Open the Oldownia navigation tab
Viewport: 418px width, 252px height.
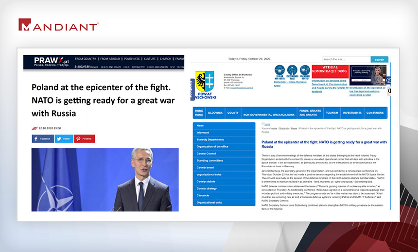pos(215,113)
